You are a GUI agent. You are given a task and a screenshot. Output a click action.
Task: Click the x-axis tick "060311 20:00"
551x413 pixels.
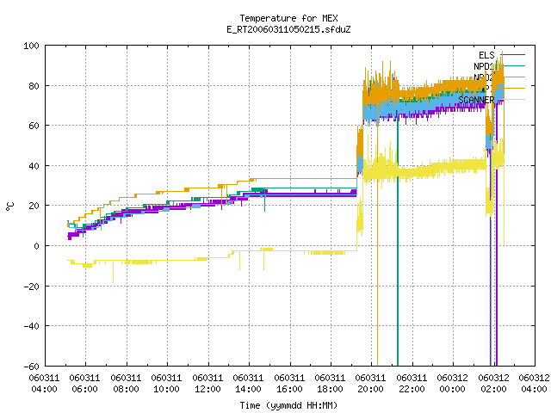[x=371, y=384]
